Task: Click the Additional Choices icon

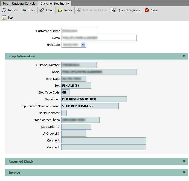Action: point(78,10)
